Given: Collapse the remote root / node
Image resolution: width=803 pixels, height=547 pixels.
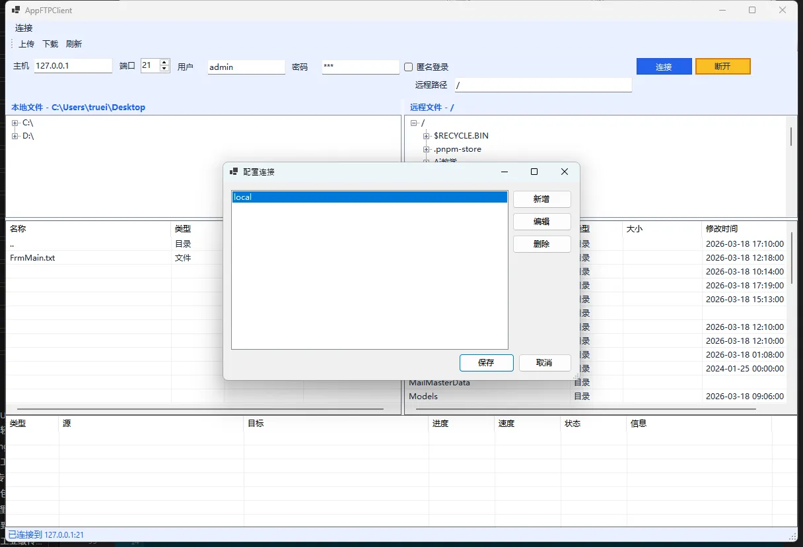Looking at the screenshot, I should point(414,123).
